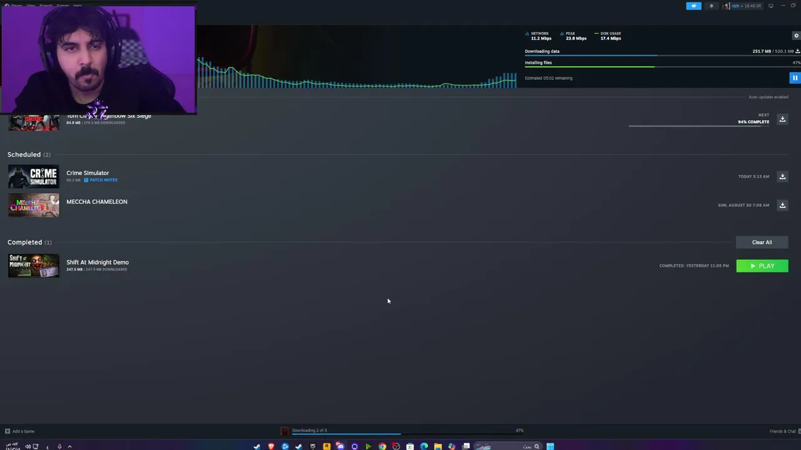Open Rockstar Games Launcher from taskbar
The width and height of the screenshot is (801, 450).
tap(327, 446)
